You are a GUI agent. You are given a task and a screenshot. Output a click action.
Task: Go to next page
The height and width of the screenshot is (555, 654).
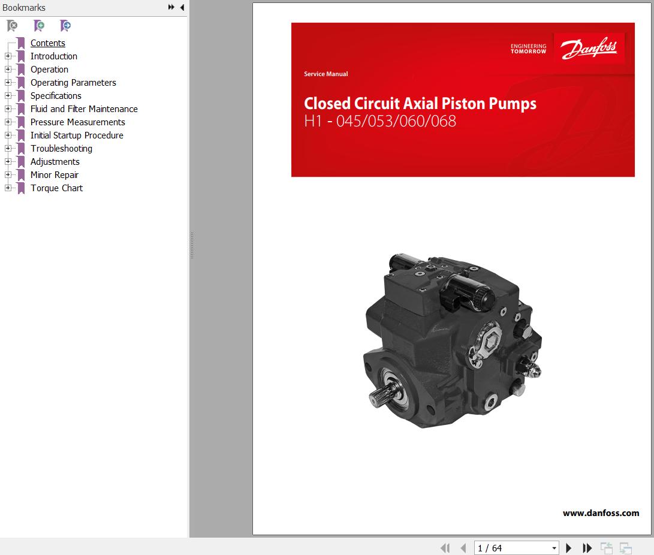coord(568,548)
